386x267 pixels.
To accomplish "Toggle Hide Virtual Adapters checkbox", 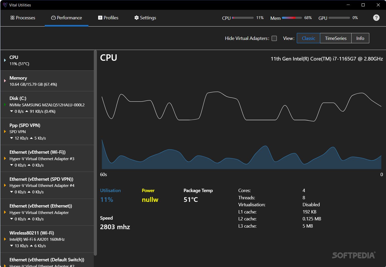I will click(x=274, y=38).
